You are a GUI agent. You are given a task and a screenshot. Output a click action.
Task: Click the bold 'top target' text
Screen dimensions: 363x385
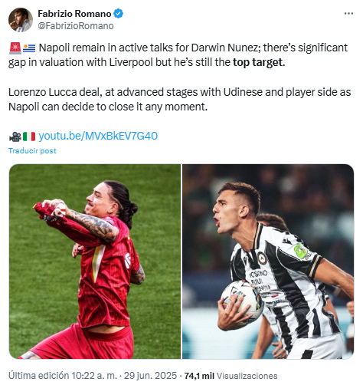click(259, 62)
